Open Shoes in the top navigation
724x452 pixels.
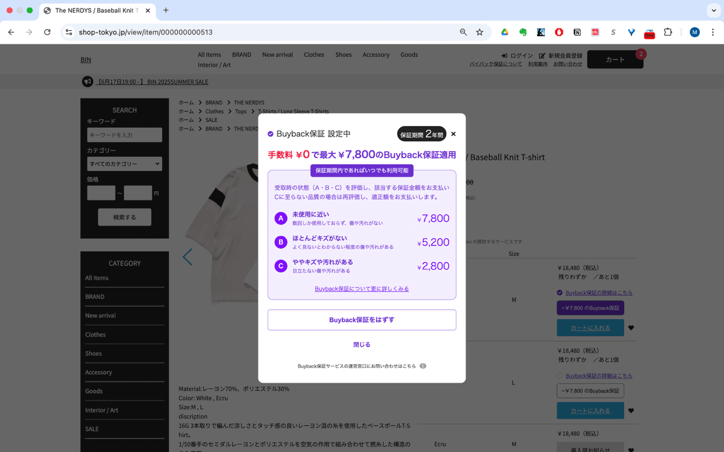tap(344, 55)
